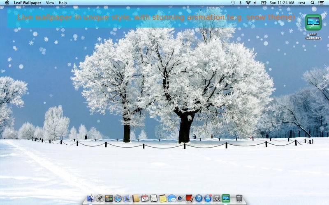Open Mission Control in the Dock

point(109,198)
